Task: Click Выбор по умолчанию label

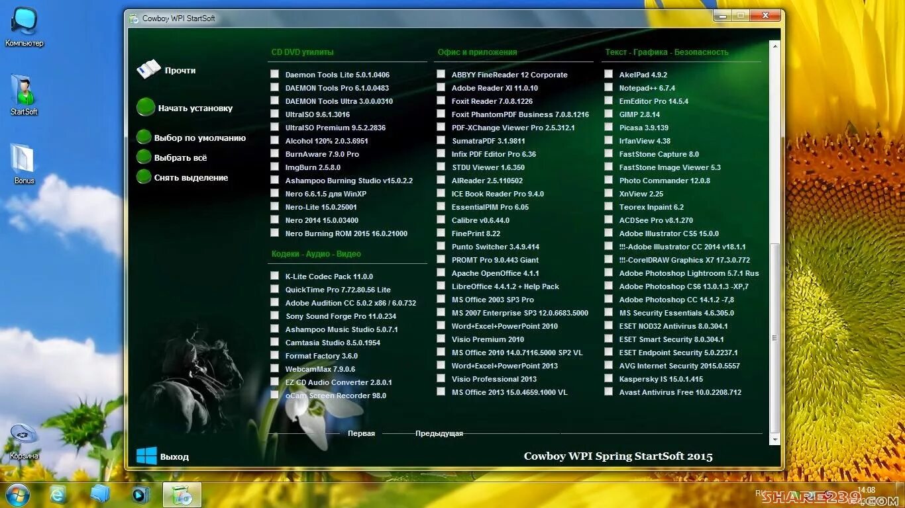Action: [x=200, y=138]
